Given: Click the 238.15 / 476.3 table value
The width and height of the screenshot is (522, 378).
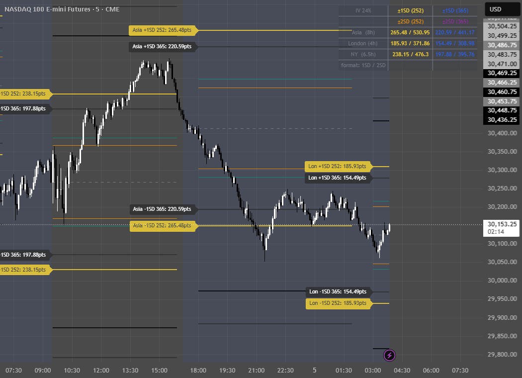Looking at the screenshot, I should pyautogui.click(x=410, y=54).
